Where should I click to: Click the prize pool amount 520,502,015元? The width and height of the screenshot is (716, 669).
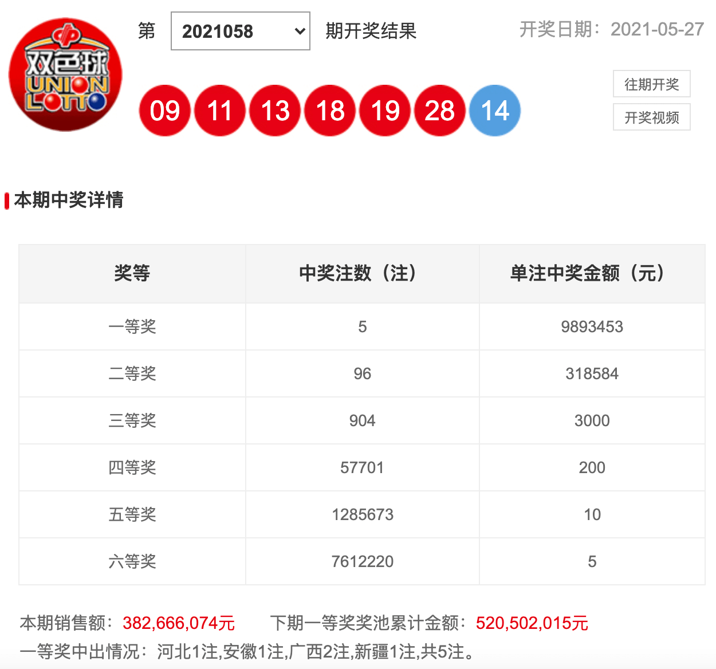[x=532, y=623]
